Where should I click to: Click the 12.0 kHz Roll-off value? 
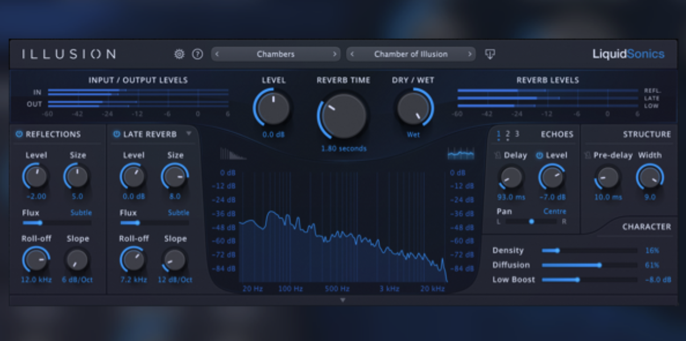(36, 280)
